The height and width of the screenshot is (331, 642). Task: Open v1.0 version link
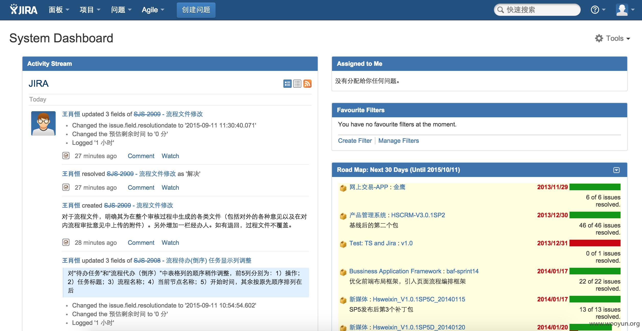click(x=407, y=243)
